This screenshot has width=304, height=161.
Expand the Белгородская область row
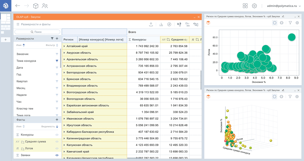coord(64,72)
